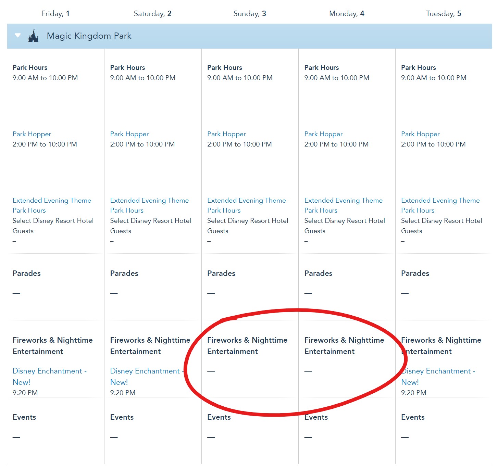Click Tuesday's 2:00 PM to 10:00 PM hopper time
498x469 pixels.
click(x=434, y=144)
